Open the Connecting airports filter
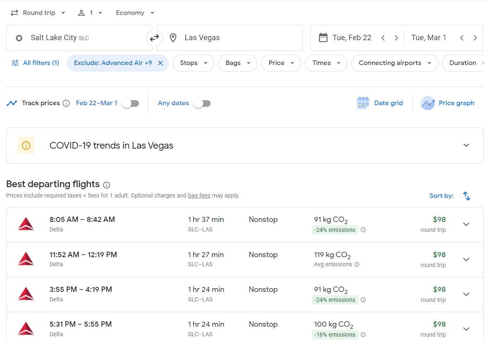Image resolution: width=488 pixels, height=342 pixels. click(394, 63)
